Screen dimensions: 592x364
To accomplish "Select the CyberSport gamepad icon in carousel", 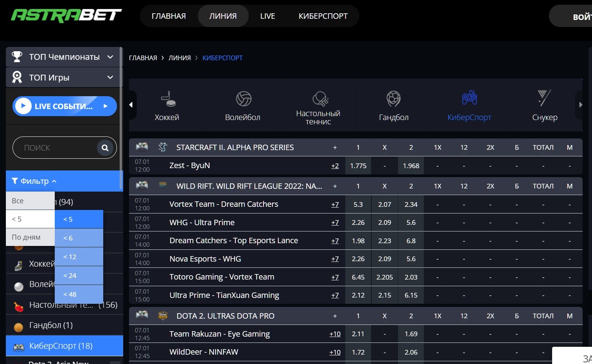I will (469, 98).
